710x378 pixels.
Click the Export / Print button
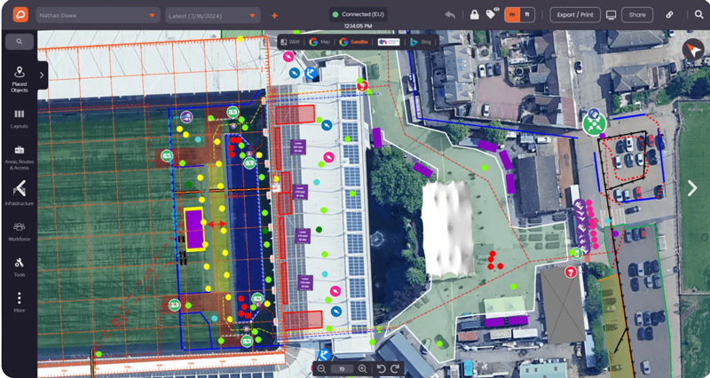click(575, 15)
